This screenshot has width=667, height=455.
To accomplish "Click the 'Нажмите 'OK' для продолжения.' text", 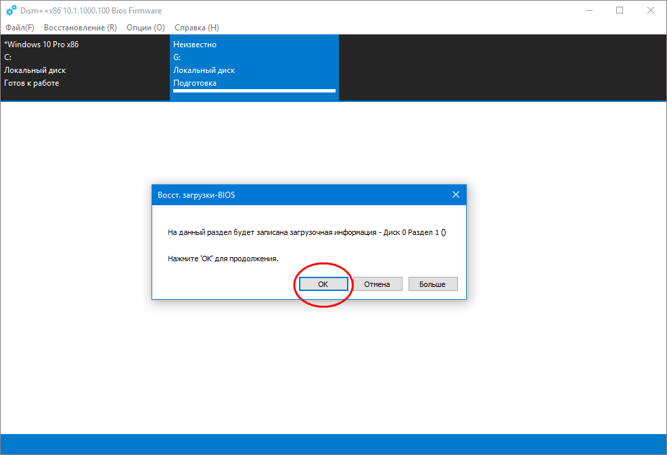I will 223,259.
